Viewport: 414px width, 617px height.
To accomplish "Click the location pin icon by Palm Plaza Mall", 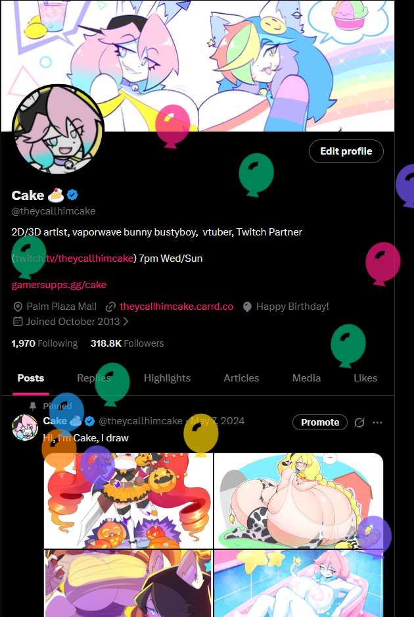I will 18,307.
